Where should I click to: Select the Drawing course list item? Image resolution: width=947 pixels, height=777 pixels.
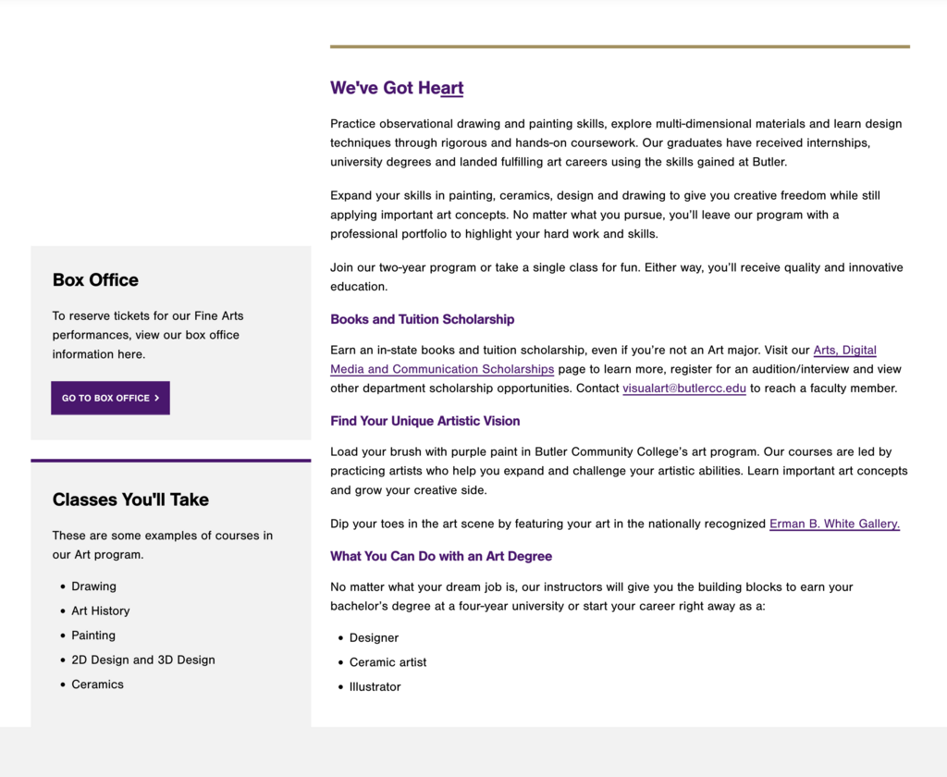[x=93, y=586]
